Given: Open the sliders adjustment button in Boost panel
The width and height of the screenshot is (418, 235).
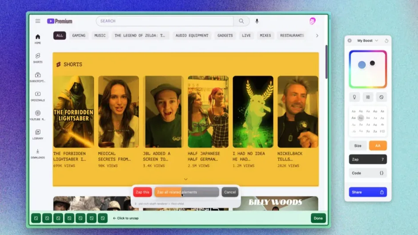Looking at the screenshot, I should tap(368, 97).
